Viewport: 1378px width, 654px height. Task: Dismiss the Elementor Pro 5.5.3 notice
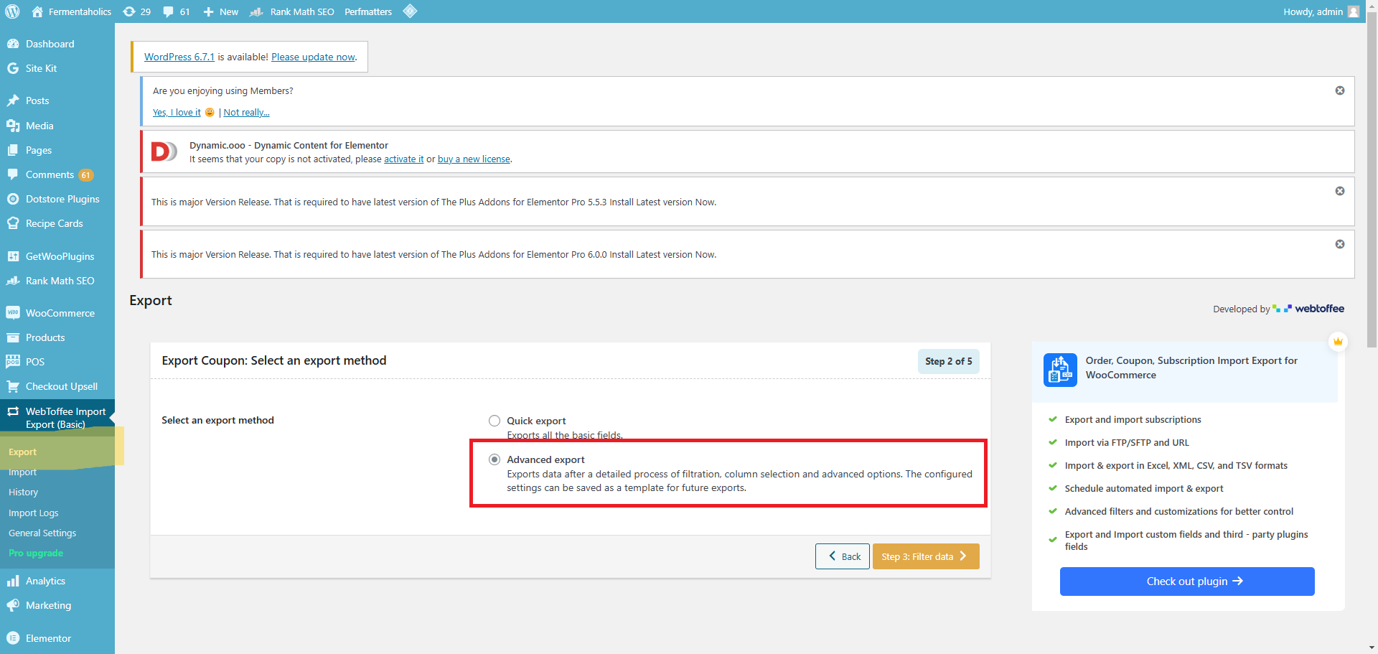[1340, 191]
